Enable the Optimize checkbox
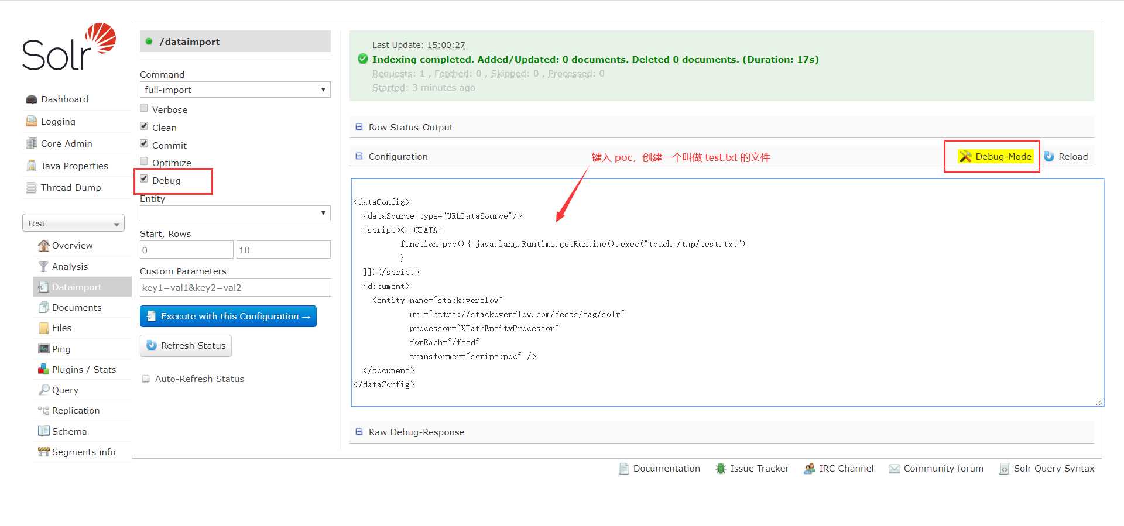1124x526 pixels. pyautogui.click(x=144, y=161)
